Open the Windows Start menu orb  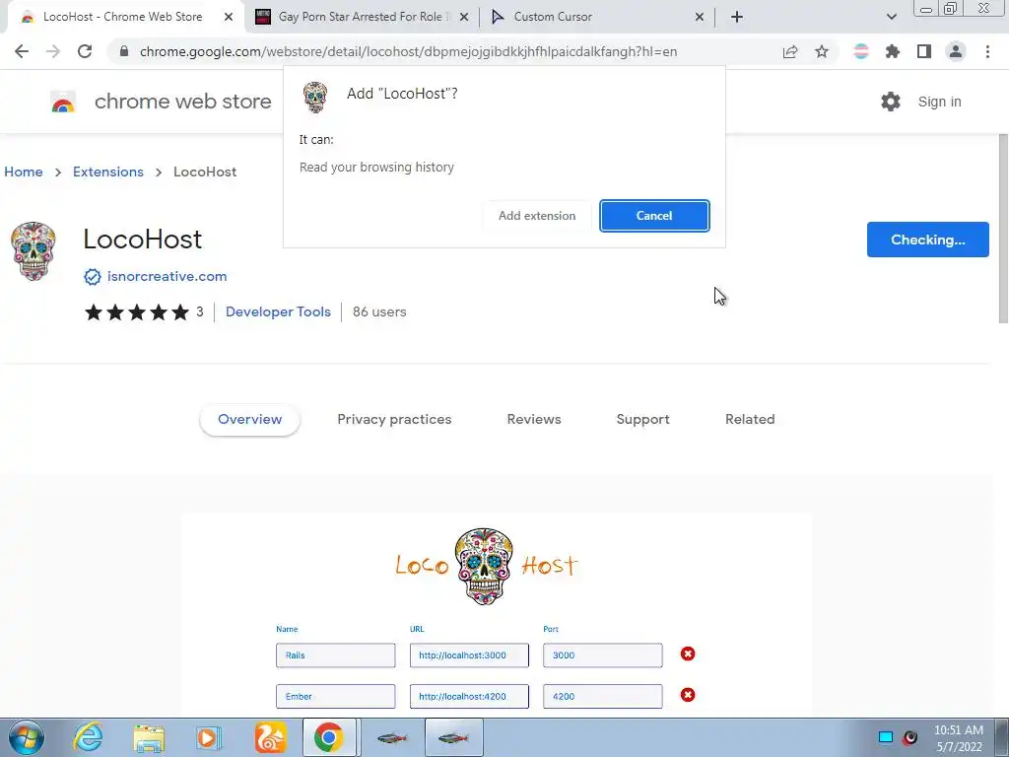[27, 737]
